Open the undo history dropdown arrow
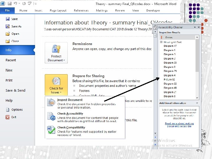The height and width of the screenshot is (159, 212). point(19,4)
